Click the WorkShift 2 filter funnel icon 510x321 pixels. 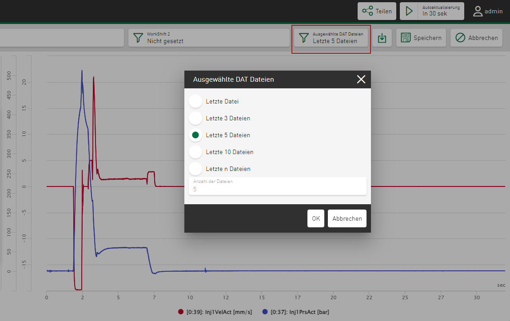138,38
